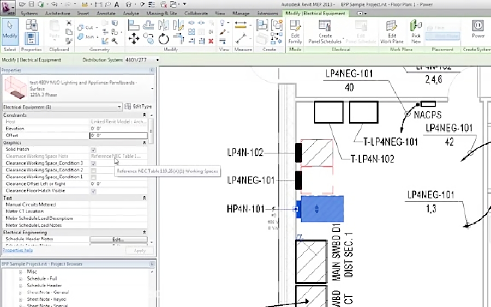491x307 pixels.
Task: Select the Modify arrow tool
Action: click(x=10, y=32)
